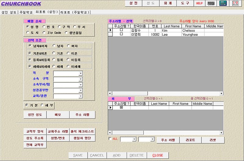Click label checkbox in 외부 grid row
This screenshot has height=161, width=244.
(121, 107)
